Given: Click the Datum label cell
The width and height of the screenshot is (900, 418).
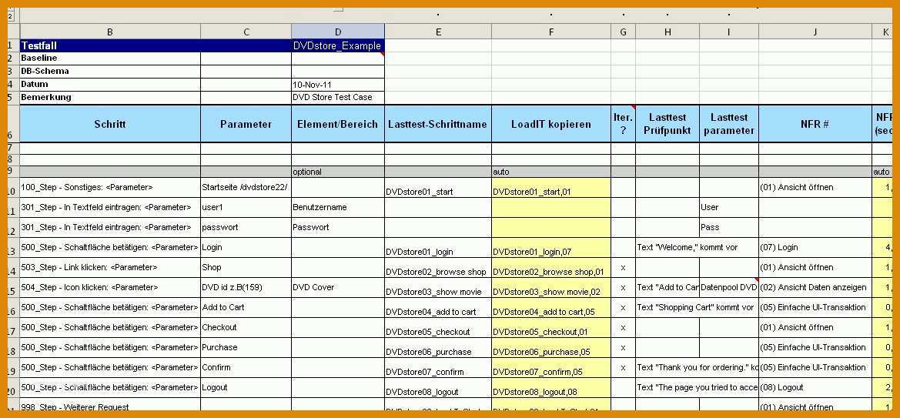Looking at the screenshot, I should pos(110,85).
